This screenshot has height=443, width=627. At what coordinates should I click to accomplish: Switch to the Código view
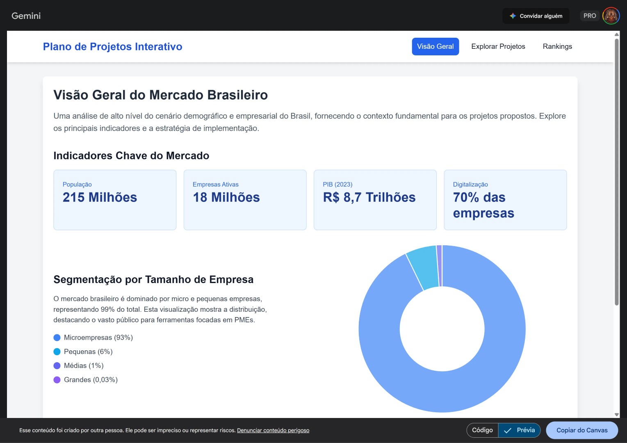click(x=482, y=430)
